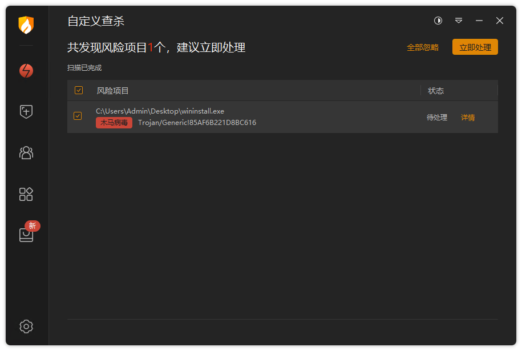Close the custom scan window

(x=500, y=21)
